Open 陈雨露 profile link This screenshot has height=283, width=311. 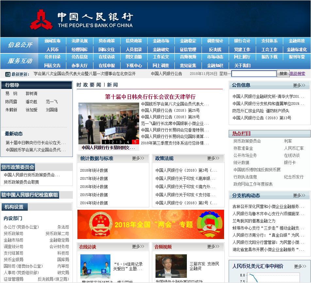point(11,102)
